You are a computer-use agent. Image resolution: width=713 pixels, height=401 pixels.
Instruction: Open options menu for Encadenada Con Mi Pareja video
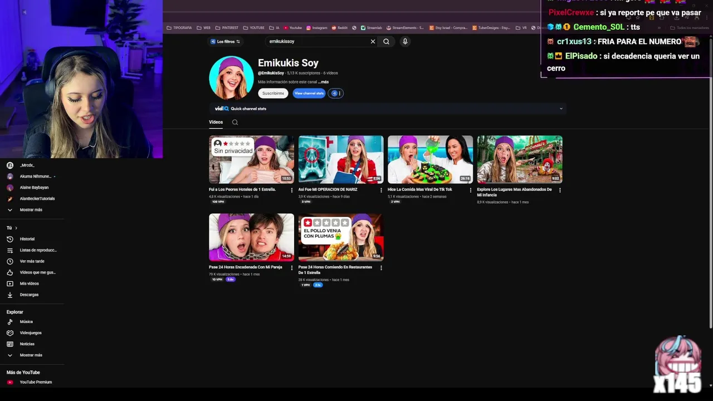coord(291,268)
